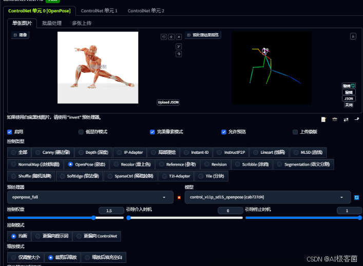Select the Tile (分块) control type
363x266 pixels.
coord(212,176)
